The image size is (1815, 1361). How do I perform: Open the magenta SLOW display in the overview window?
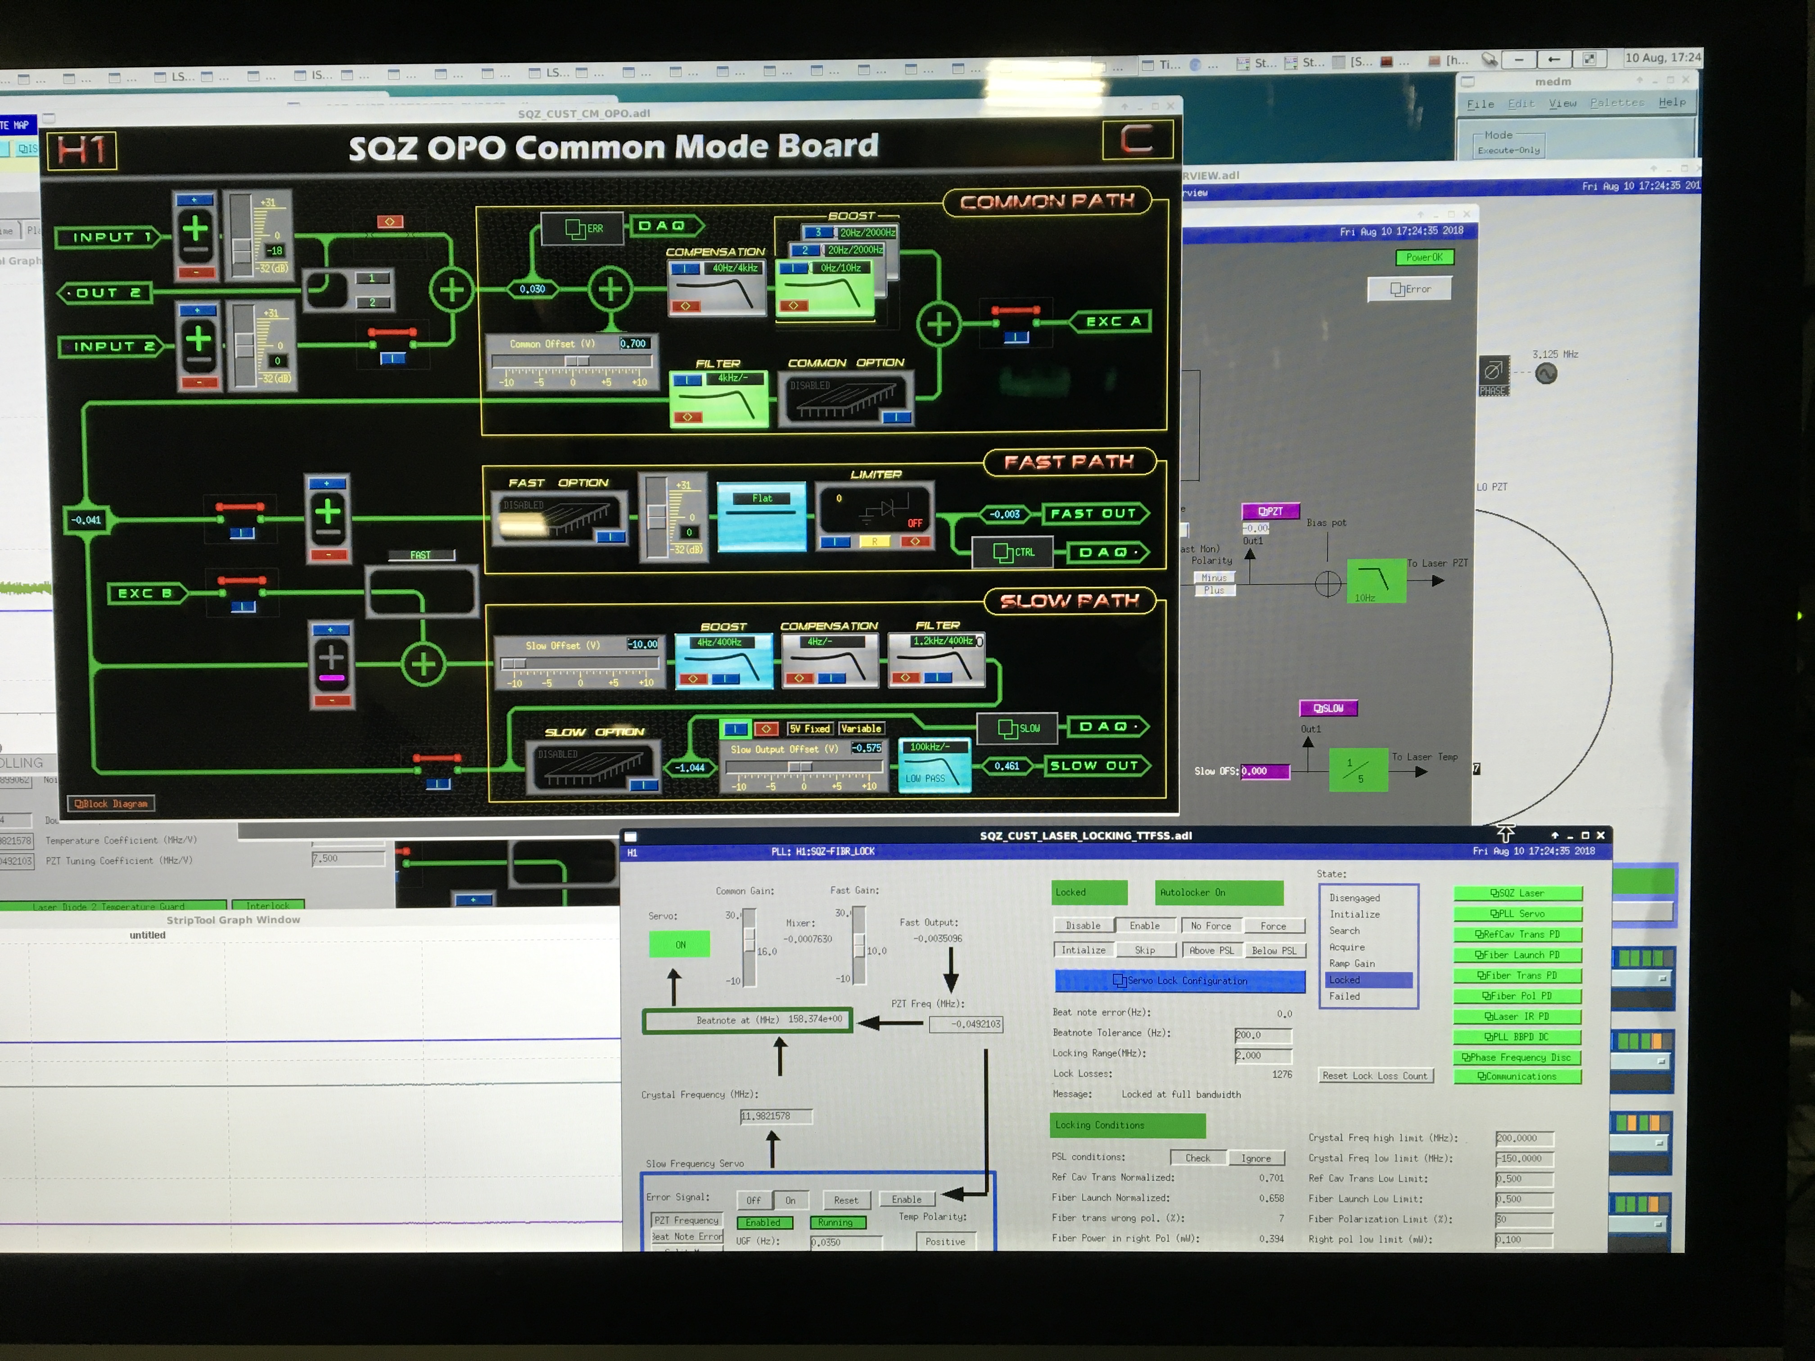tap(1328, 708)
